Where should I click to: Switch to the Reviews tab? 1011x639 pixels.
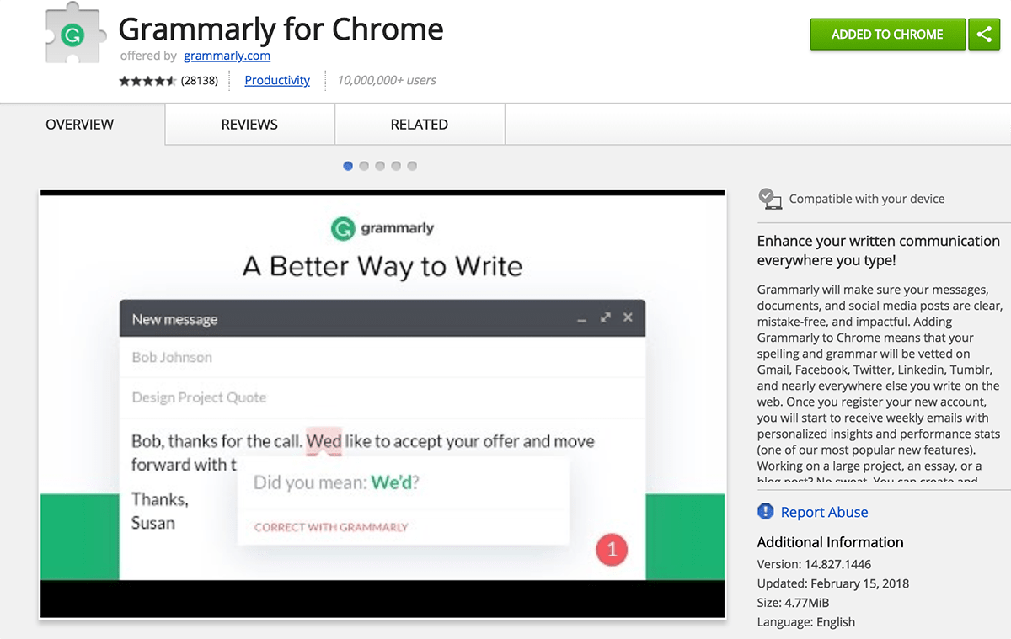[249, 124]
